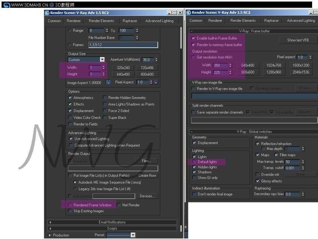Viewport: 318px width, 239px height.
Task: Enable Video Color Check
Action: coord(70,117)
